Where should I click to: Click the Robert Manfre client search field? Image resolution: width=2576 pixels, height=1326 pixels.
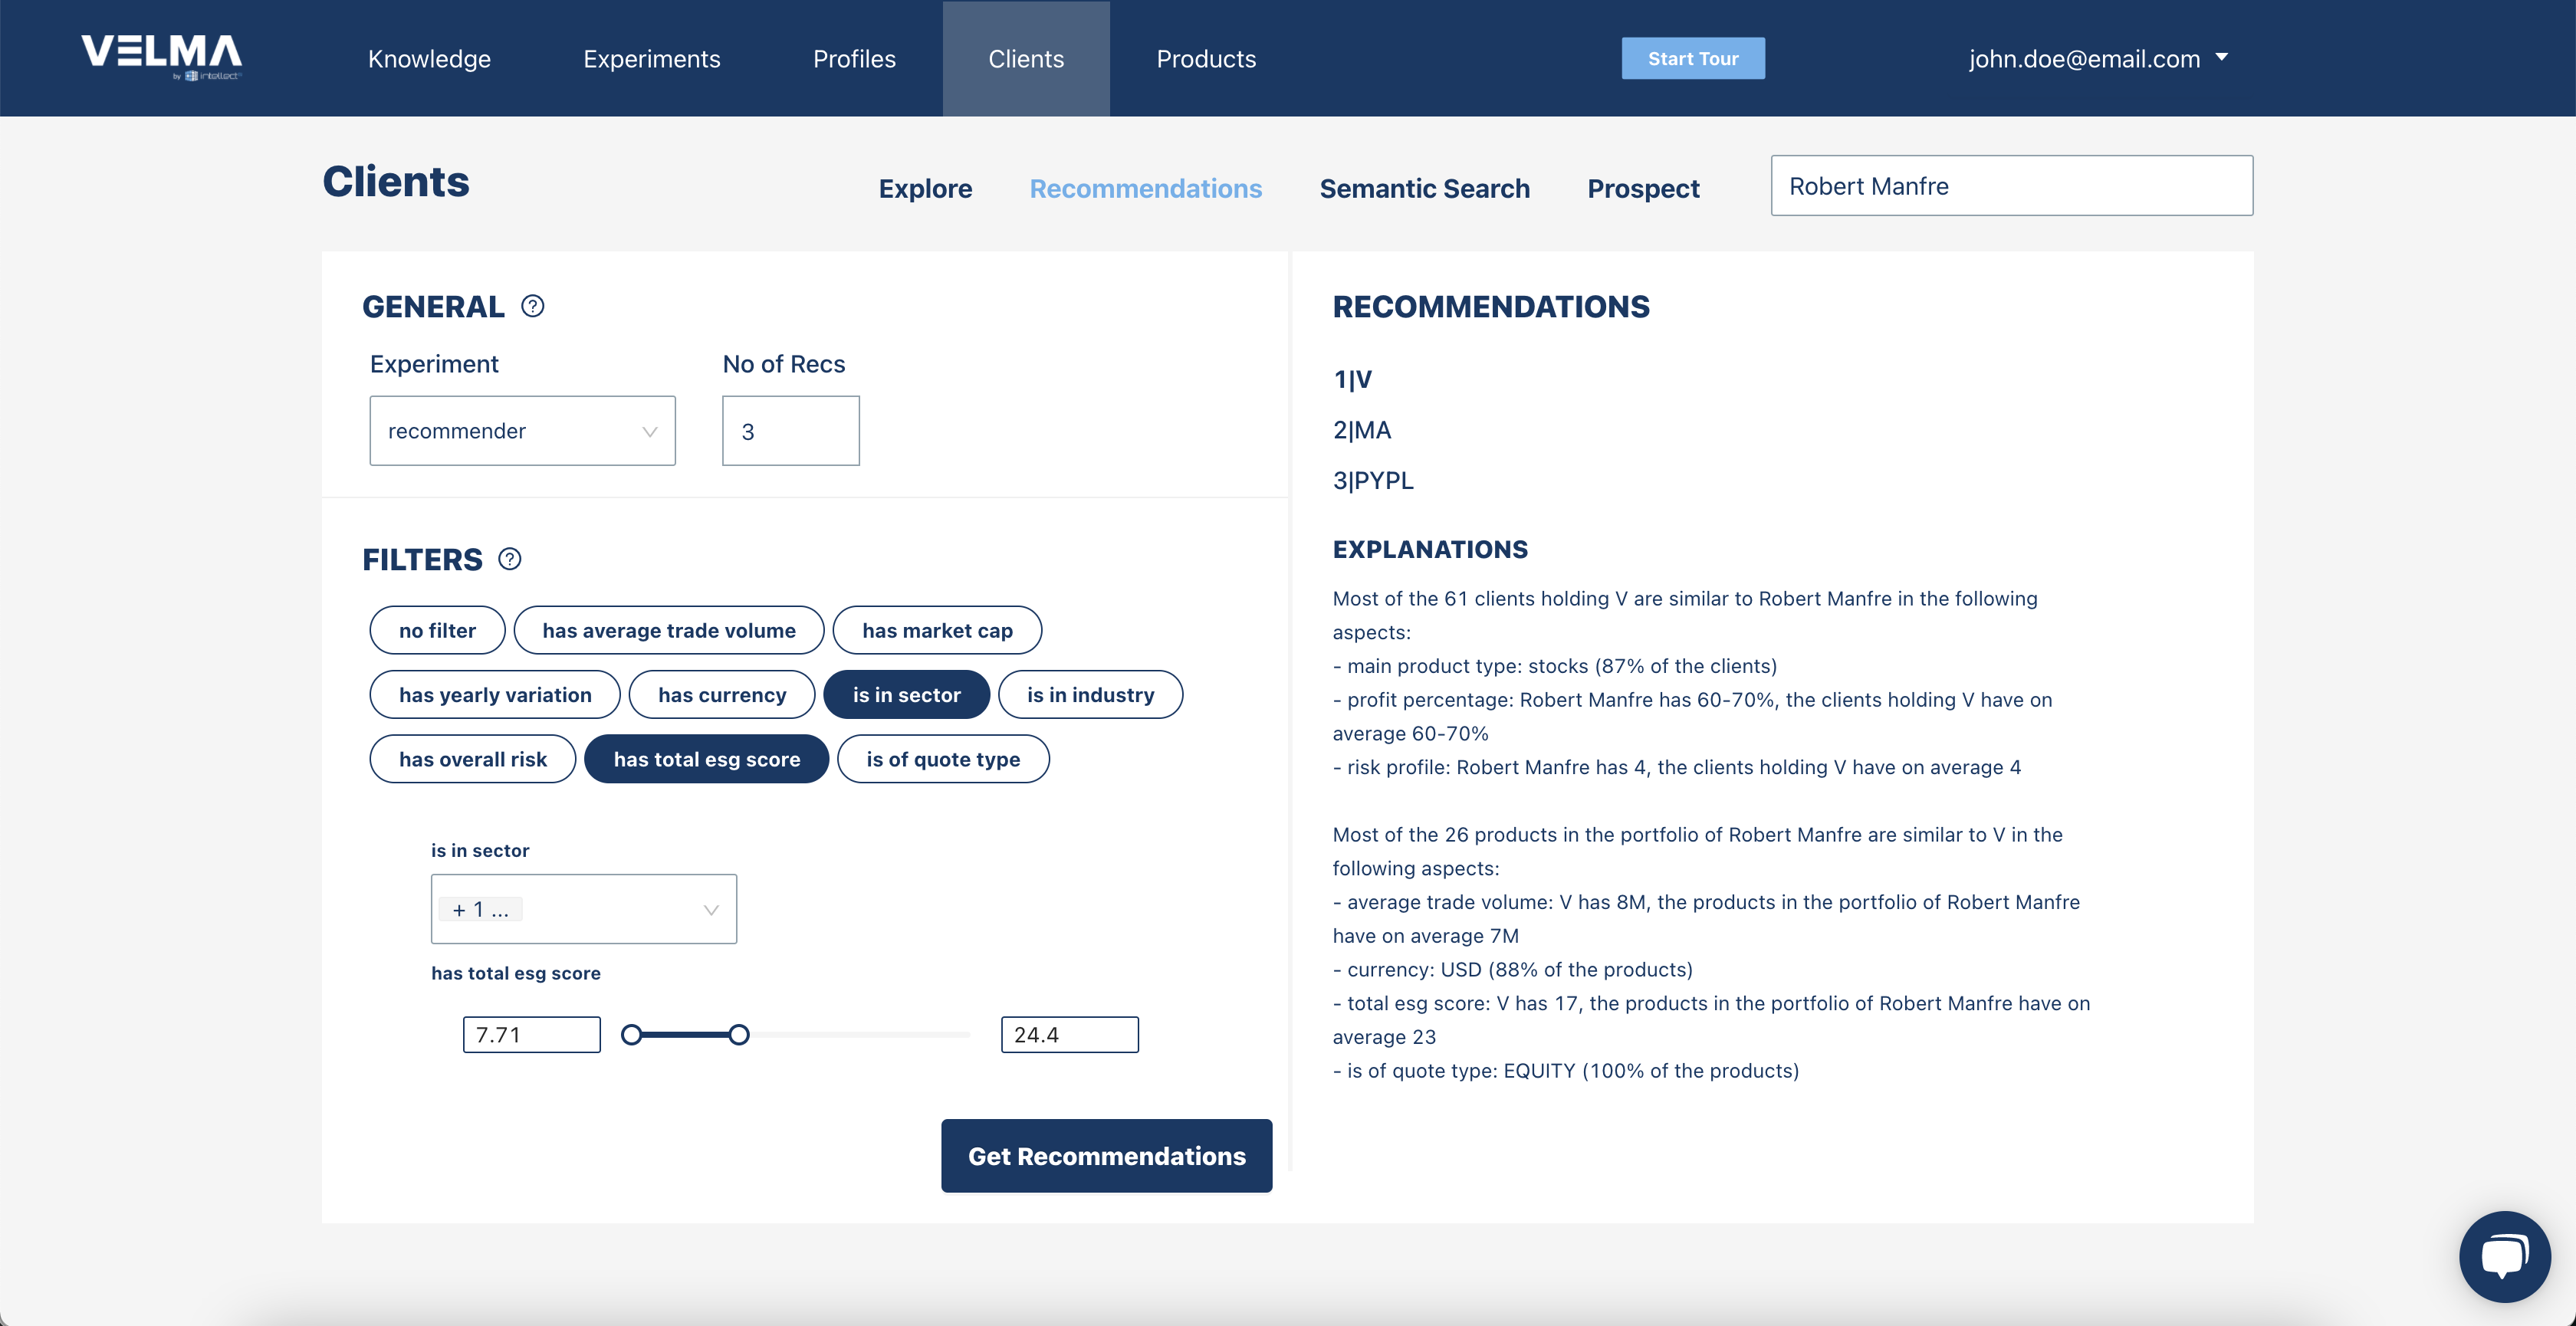click(2011, 186)
